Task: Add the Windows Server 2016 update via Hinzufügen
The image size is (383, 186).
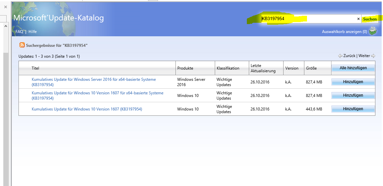Action: 353,82
